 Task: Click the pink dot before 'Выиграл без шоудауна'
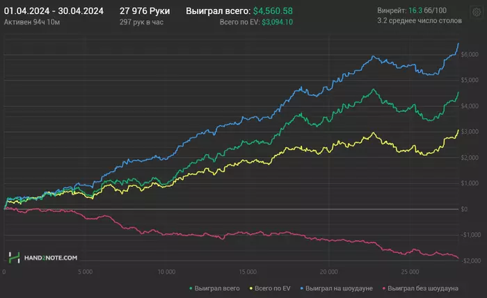[384, 288]
